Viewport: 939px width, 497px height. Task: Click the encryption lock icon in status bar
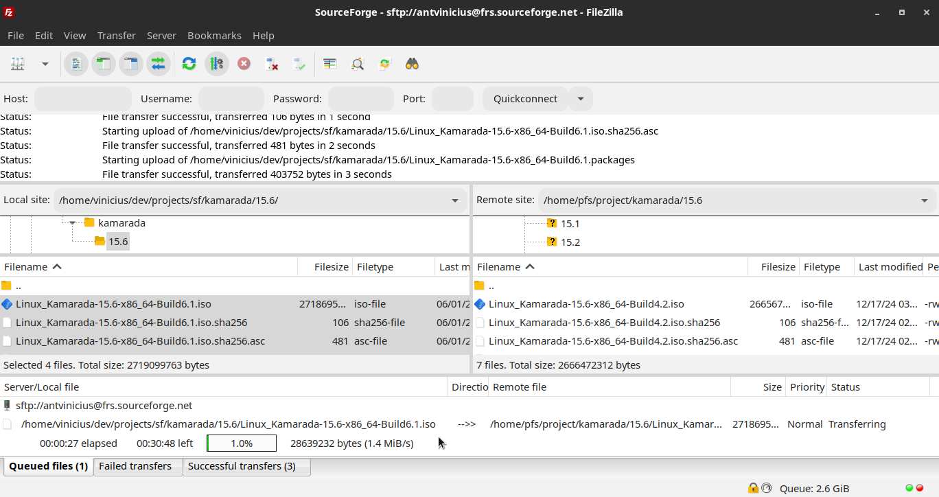(753, 489)
